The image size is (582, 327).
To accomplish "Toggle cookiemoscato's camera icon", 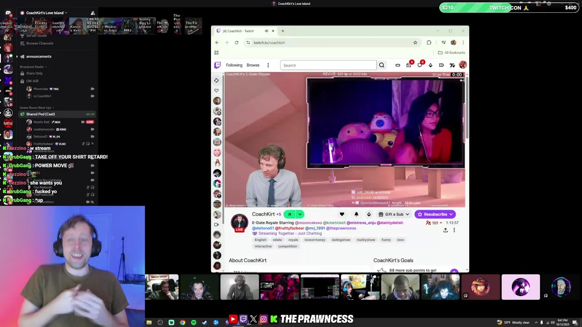I will click(92, 129).
